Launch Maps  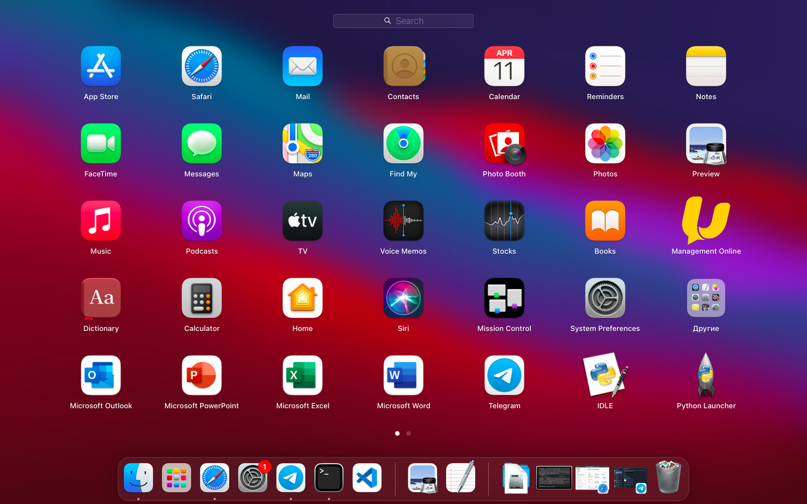point(303,144)
